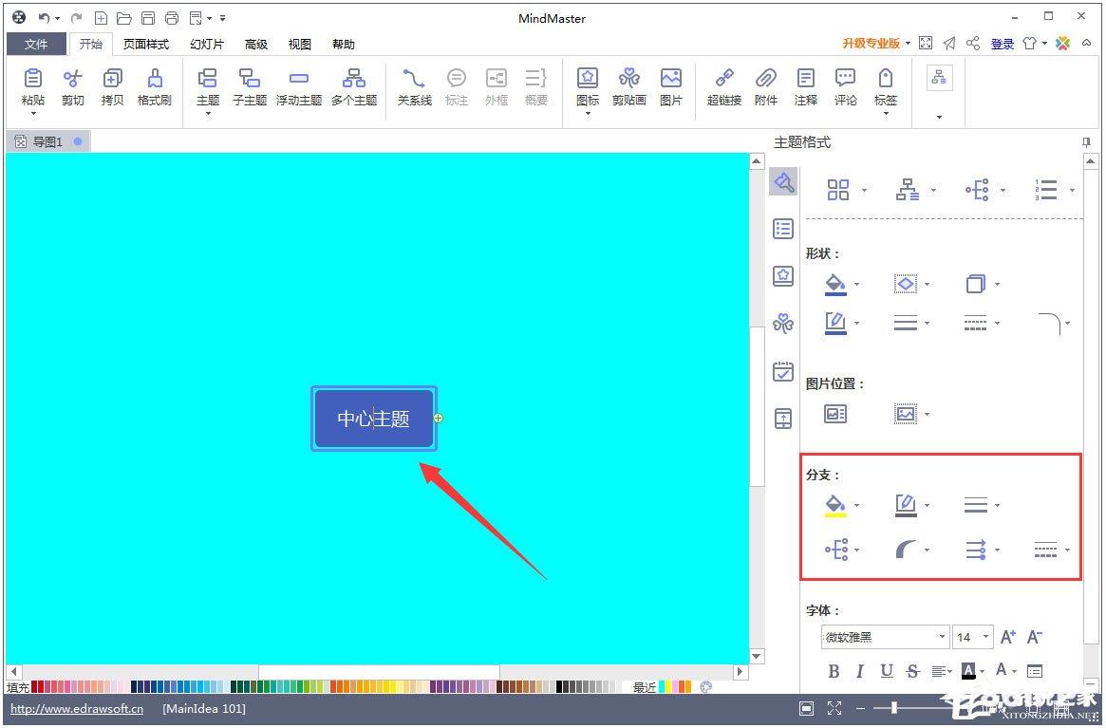Open the edrawsoft.cn website link
This screenshot has height=728, width=1106.
[77, 708]
